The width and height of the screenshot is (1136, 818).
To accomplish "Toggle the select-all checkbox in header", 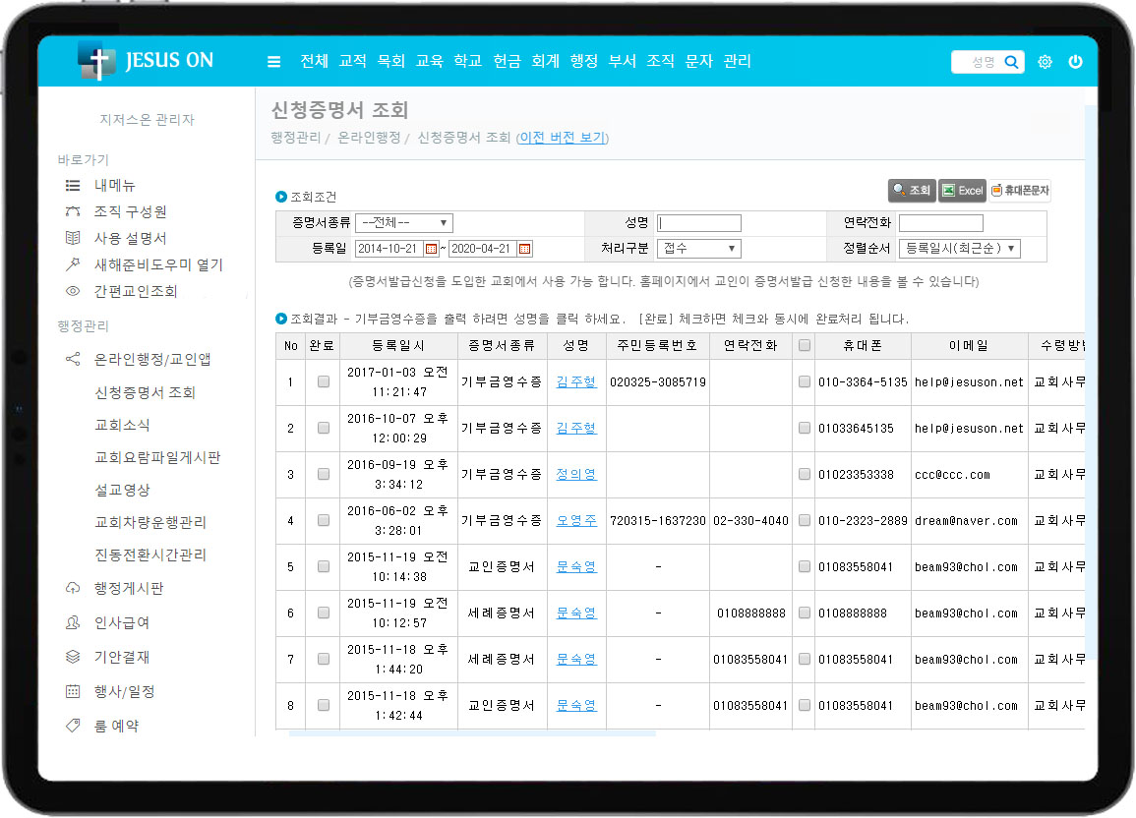I will click(805, 345).
